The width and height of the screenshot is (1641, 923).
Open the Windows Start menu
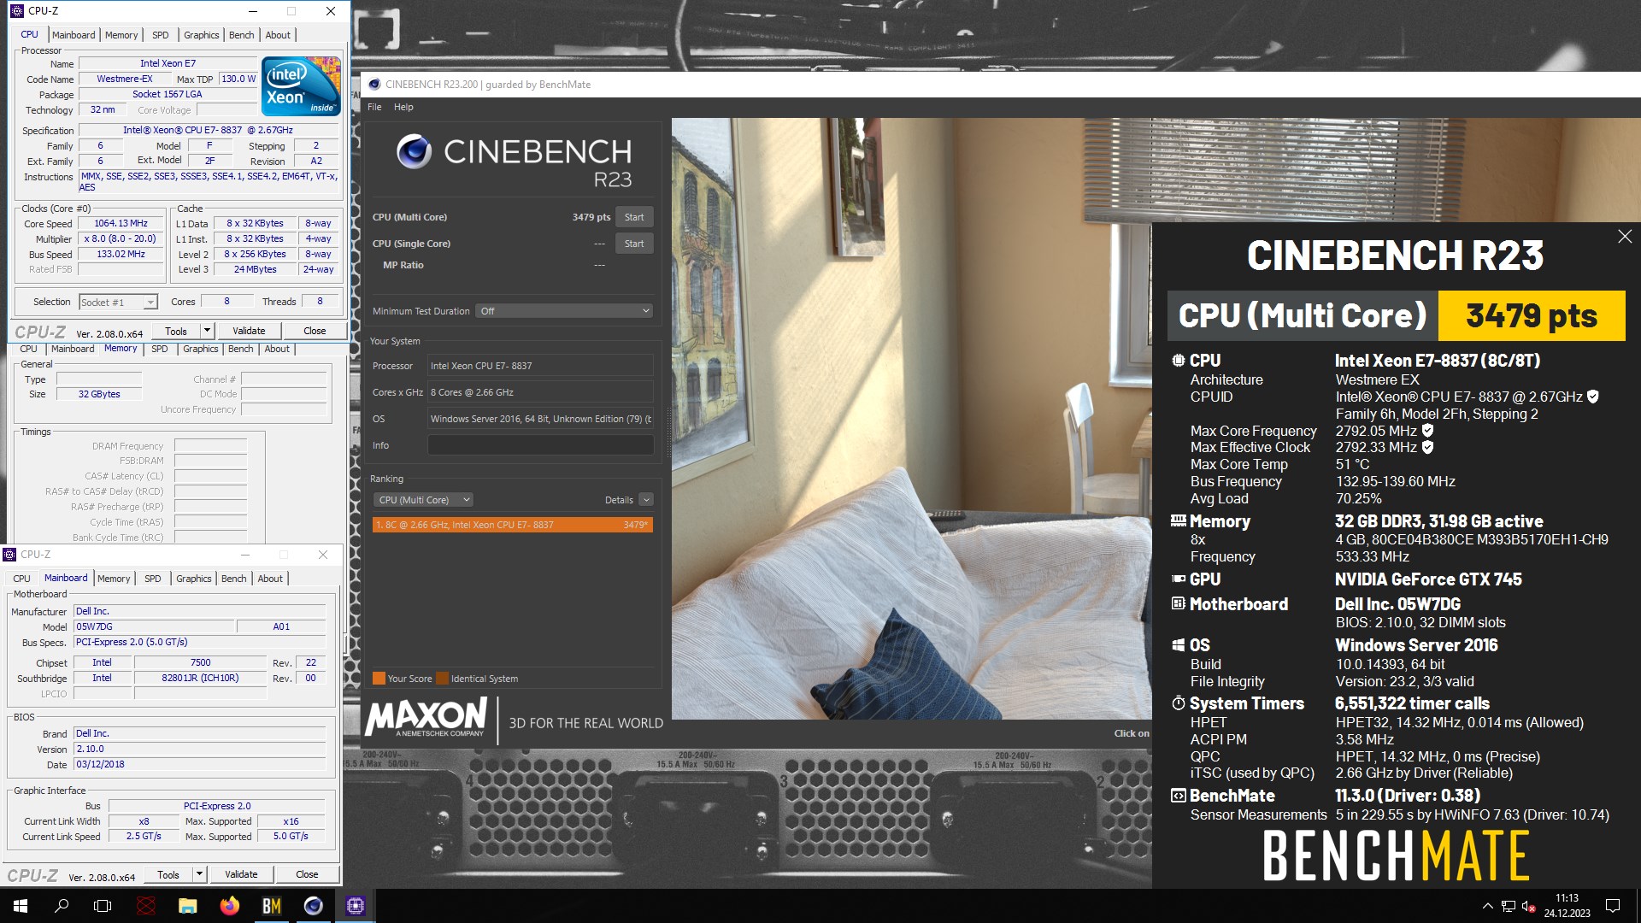(21, 906)
